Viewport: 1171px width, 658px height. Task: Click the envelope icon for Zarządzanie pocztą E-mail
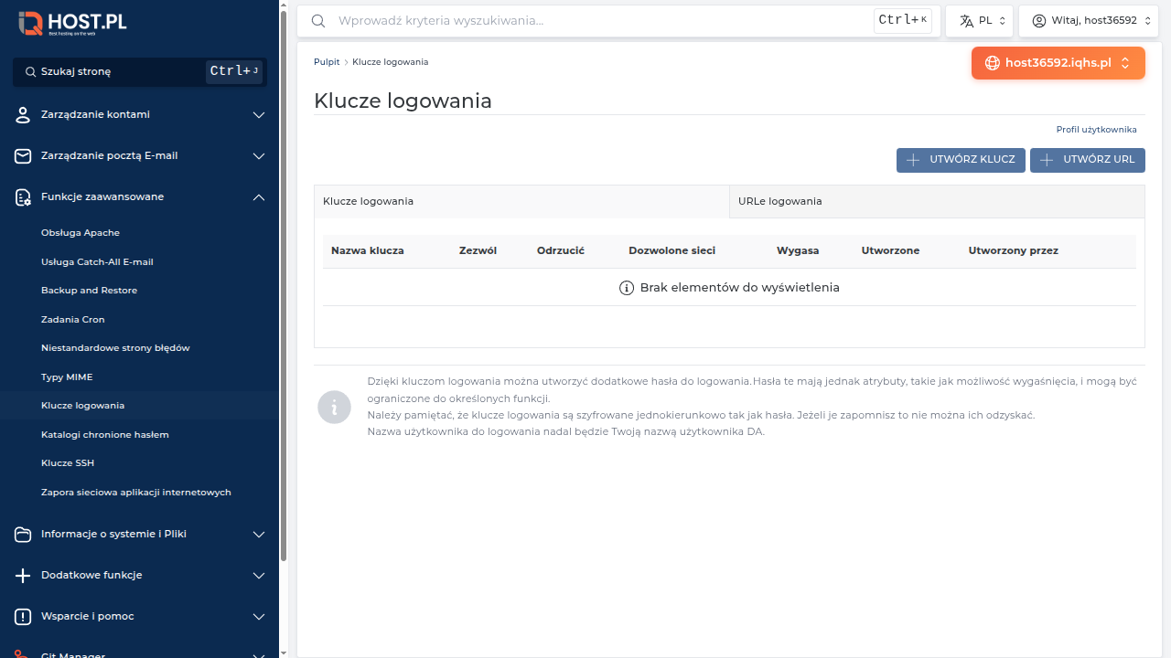coord(23,156)
